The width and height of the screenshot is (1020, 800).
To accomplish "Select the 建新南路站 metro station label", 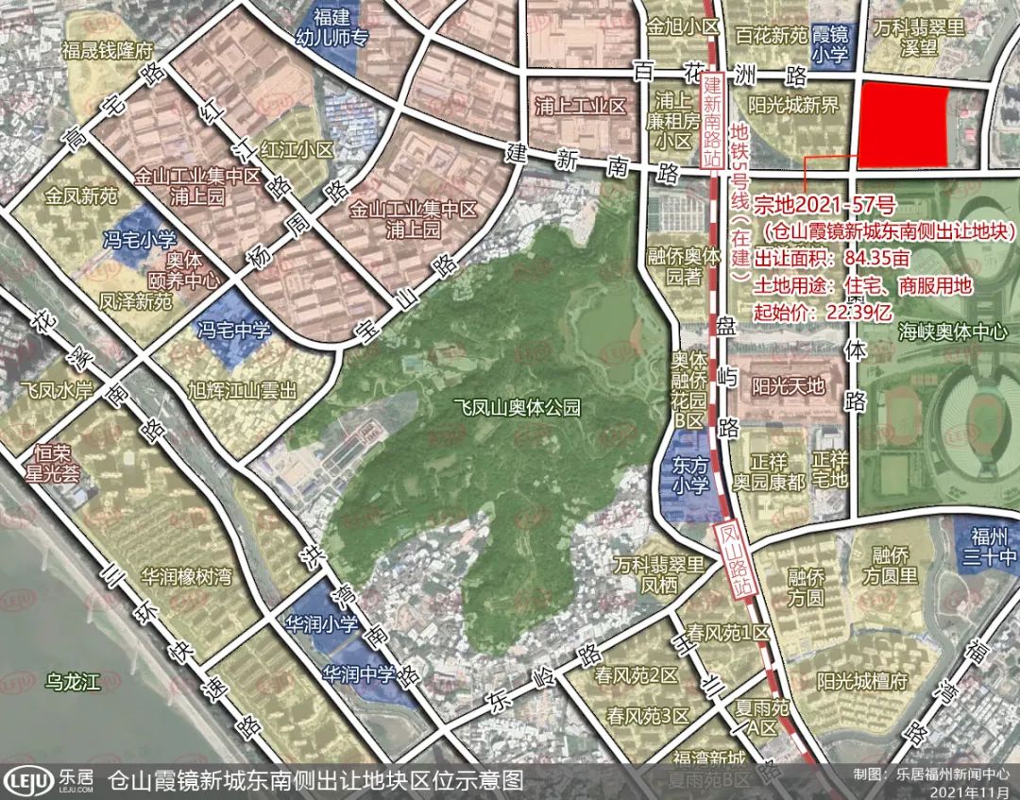I will click(714, 121).
